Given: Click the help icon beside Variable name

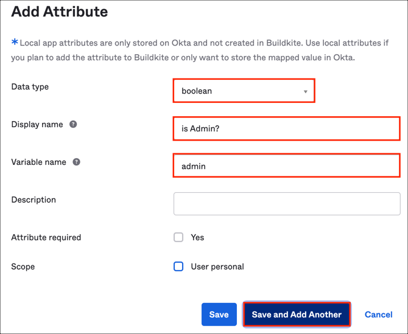Looking at the screenshot, I should [76, 162].
